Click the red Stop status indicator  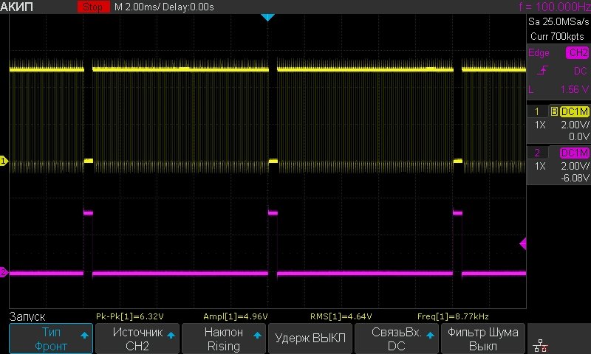[92, 7]
